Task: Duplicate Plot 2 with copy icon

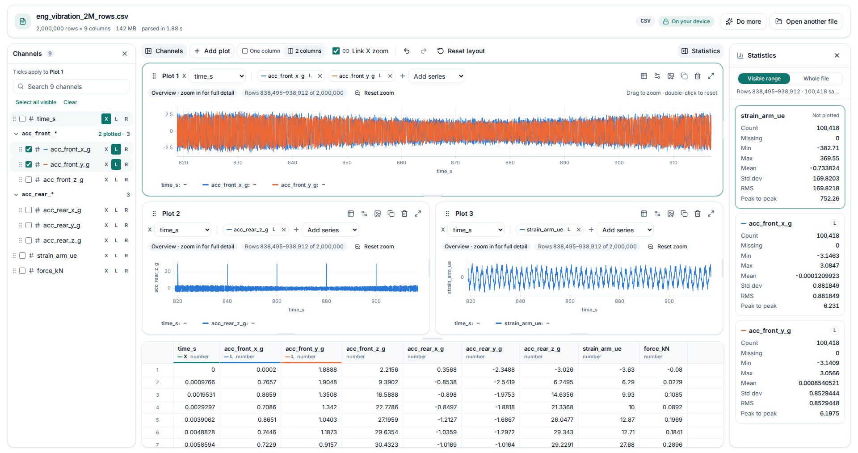Action: pyautogui.click(x=391, y=214)
